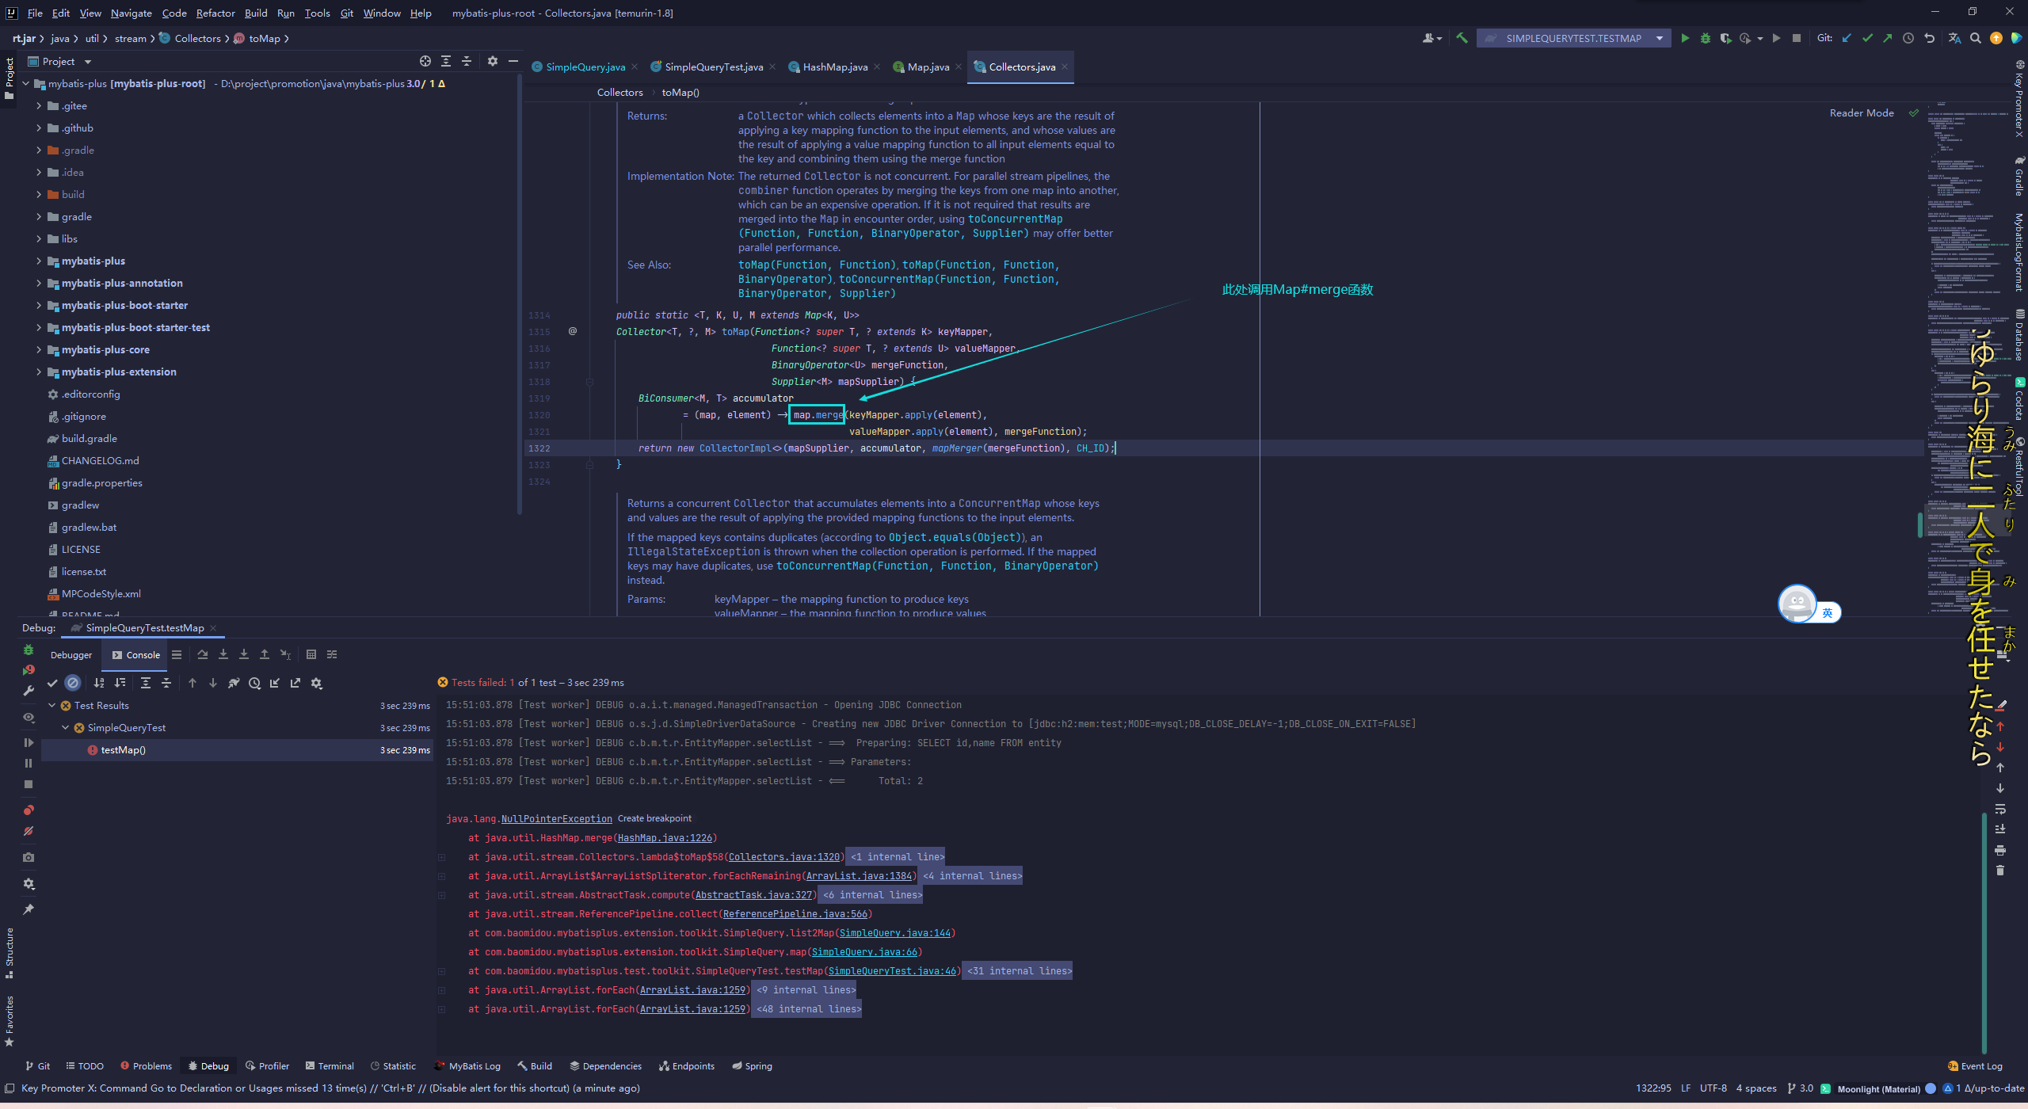Expand the mybatis-plus-core module folder
This screenshot has width=2028, height=1109.
click(39, 349)
